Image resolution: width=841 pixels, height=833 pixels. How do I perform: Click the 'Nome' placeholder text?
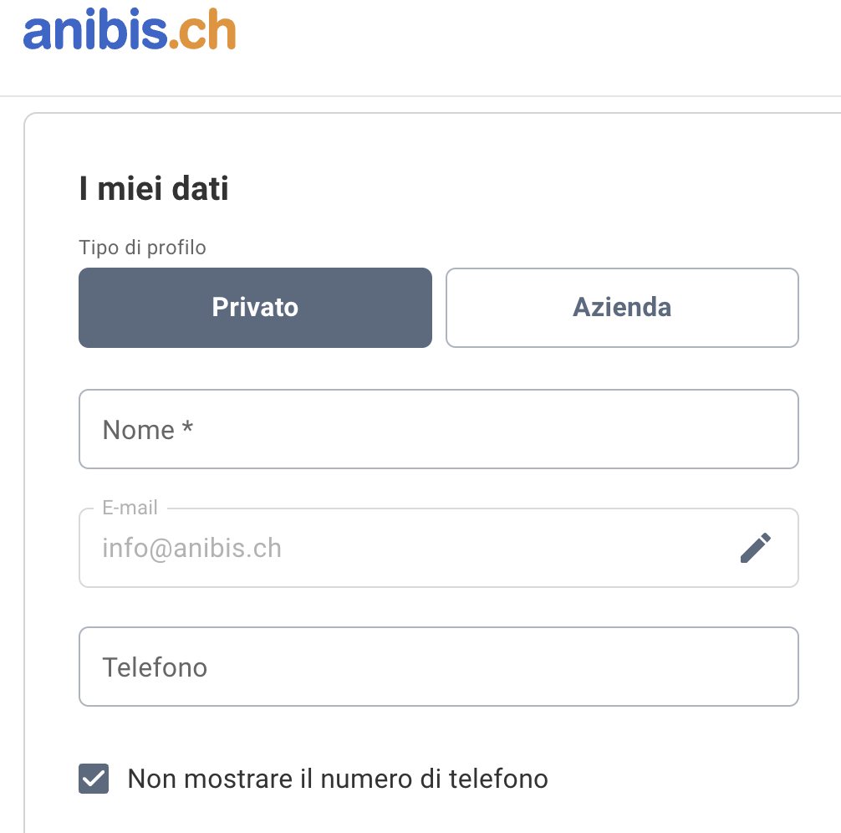click(139, 430)
